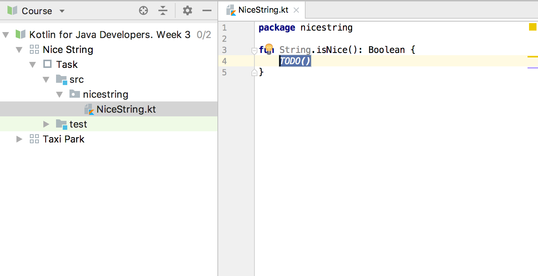The width and height of the screenshot is (538, 276).
Task: Open the Course selector dropdown
Action: (62, 11)
